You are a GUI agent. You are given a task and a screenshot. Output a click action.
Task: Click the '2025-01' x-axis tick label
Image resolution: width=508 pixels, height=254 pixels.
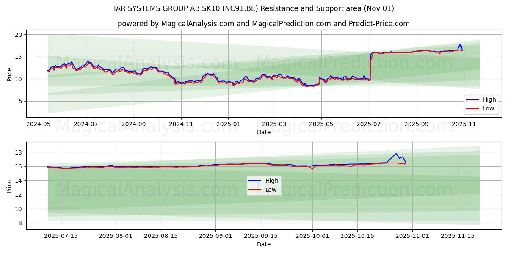[228, 124]
